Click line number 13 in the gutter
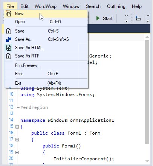 coord(11,113)
